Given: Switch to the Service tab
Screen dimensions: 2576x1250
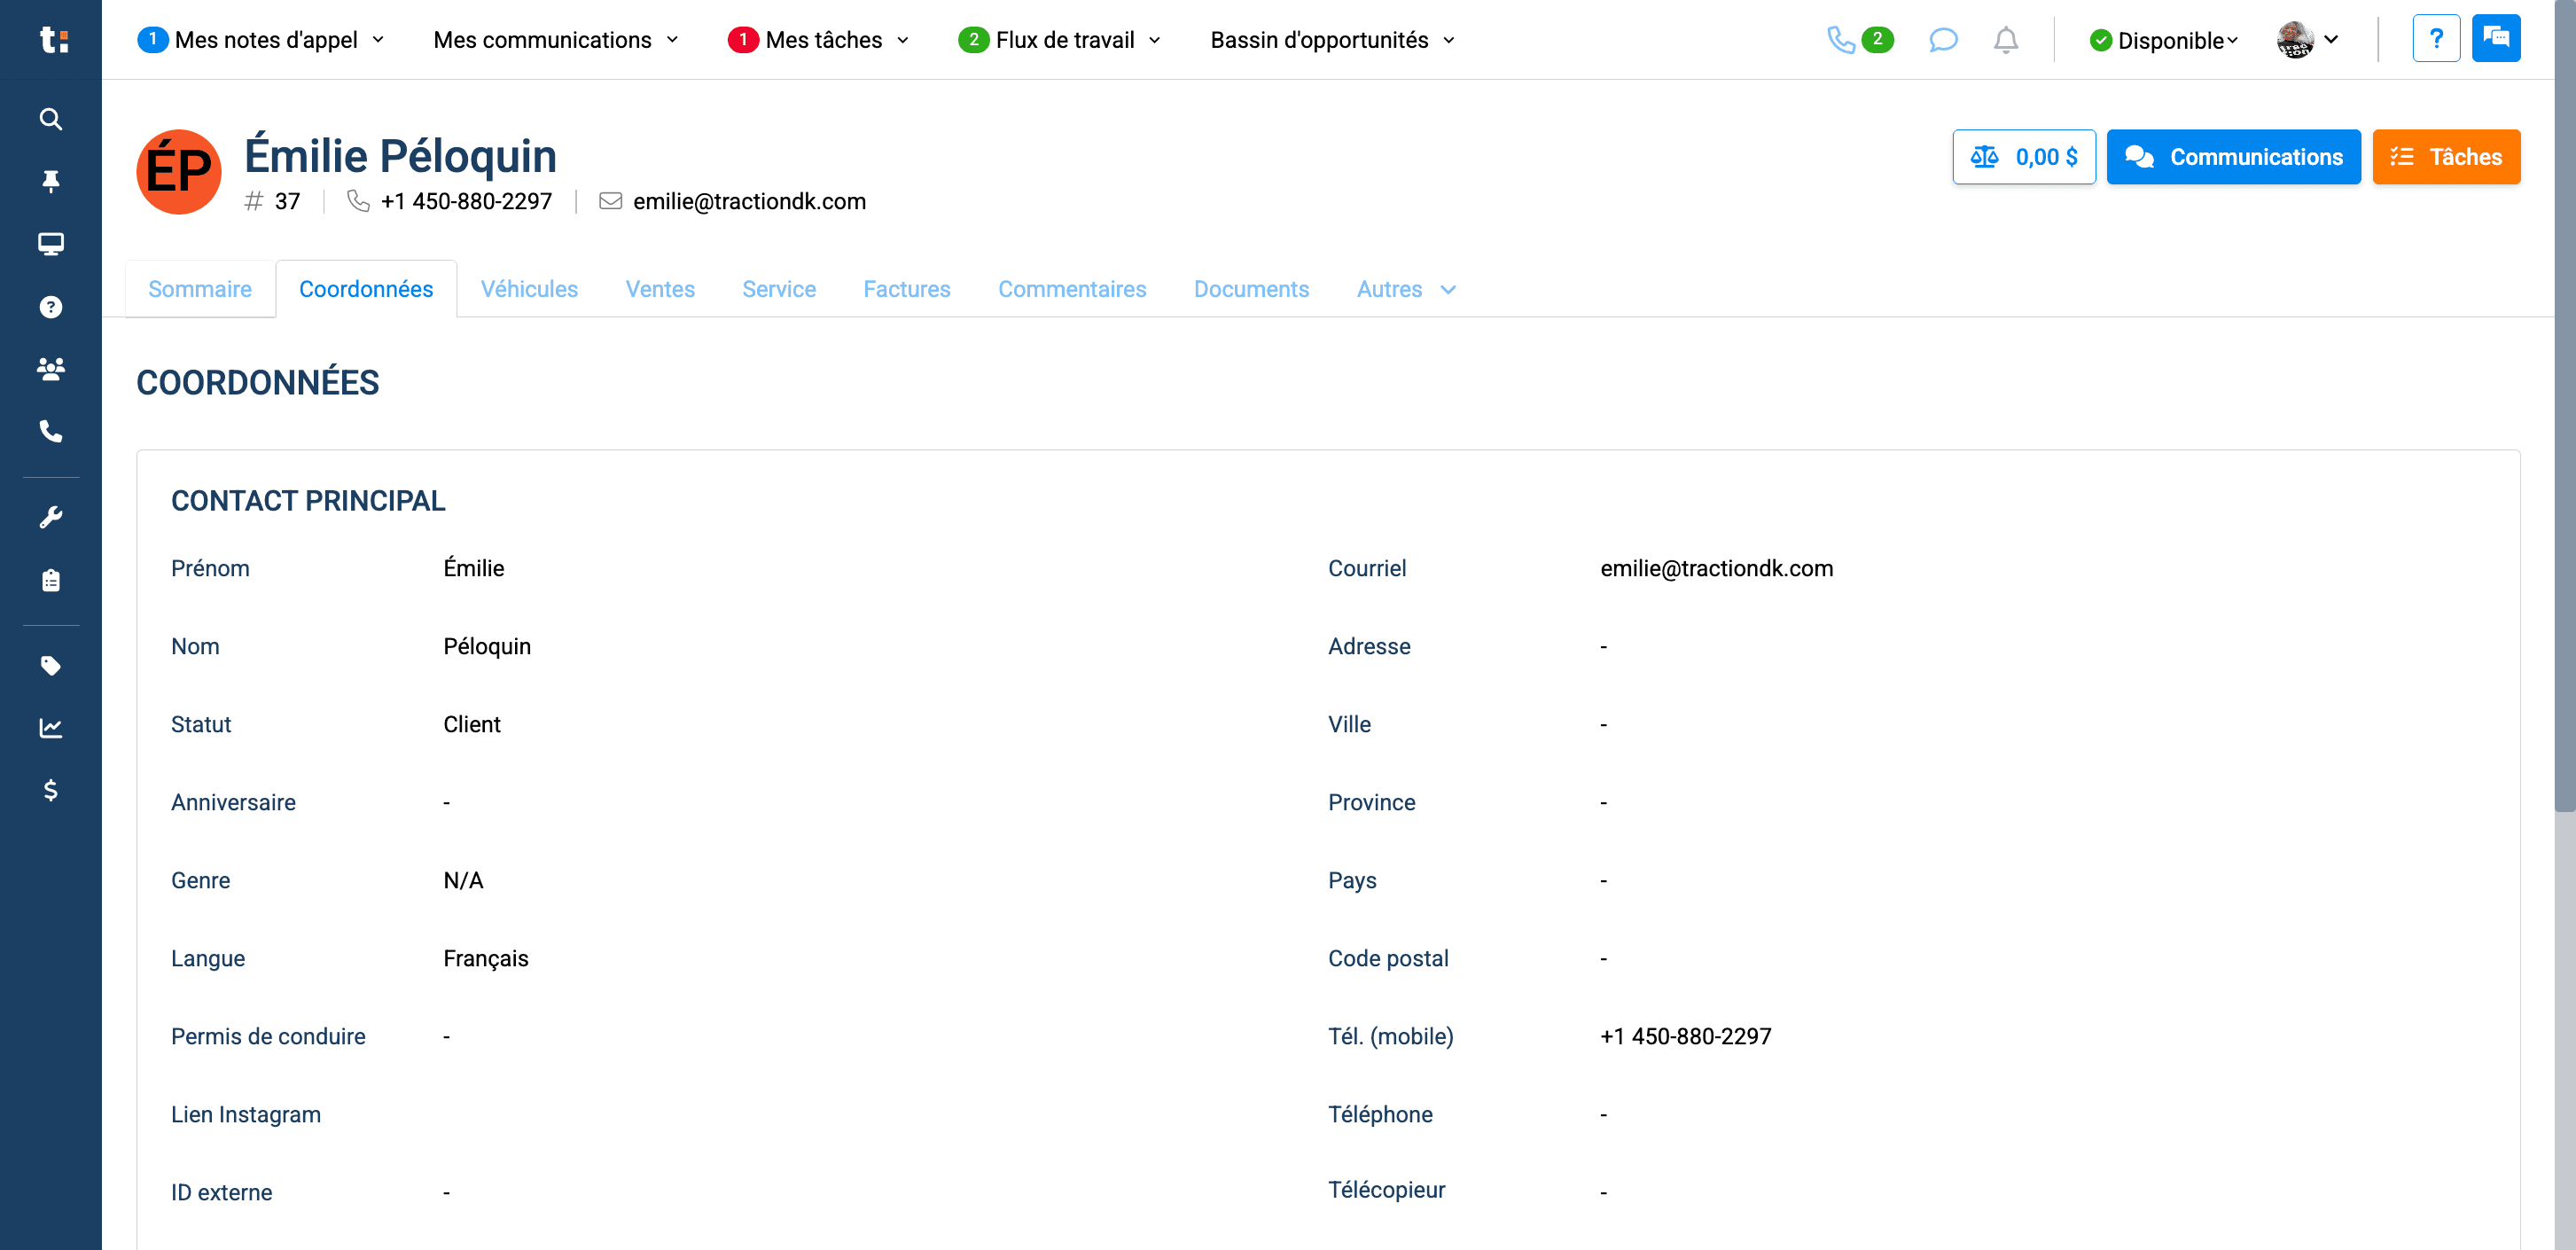Looking at the screenshot, I should click(x=779, y=289).
